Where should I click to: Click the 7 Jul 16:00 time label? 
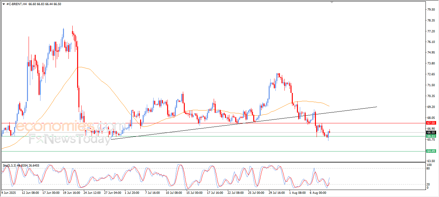(x=153, y=193)
